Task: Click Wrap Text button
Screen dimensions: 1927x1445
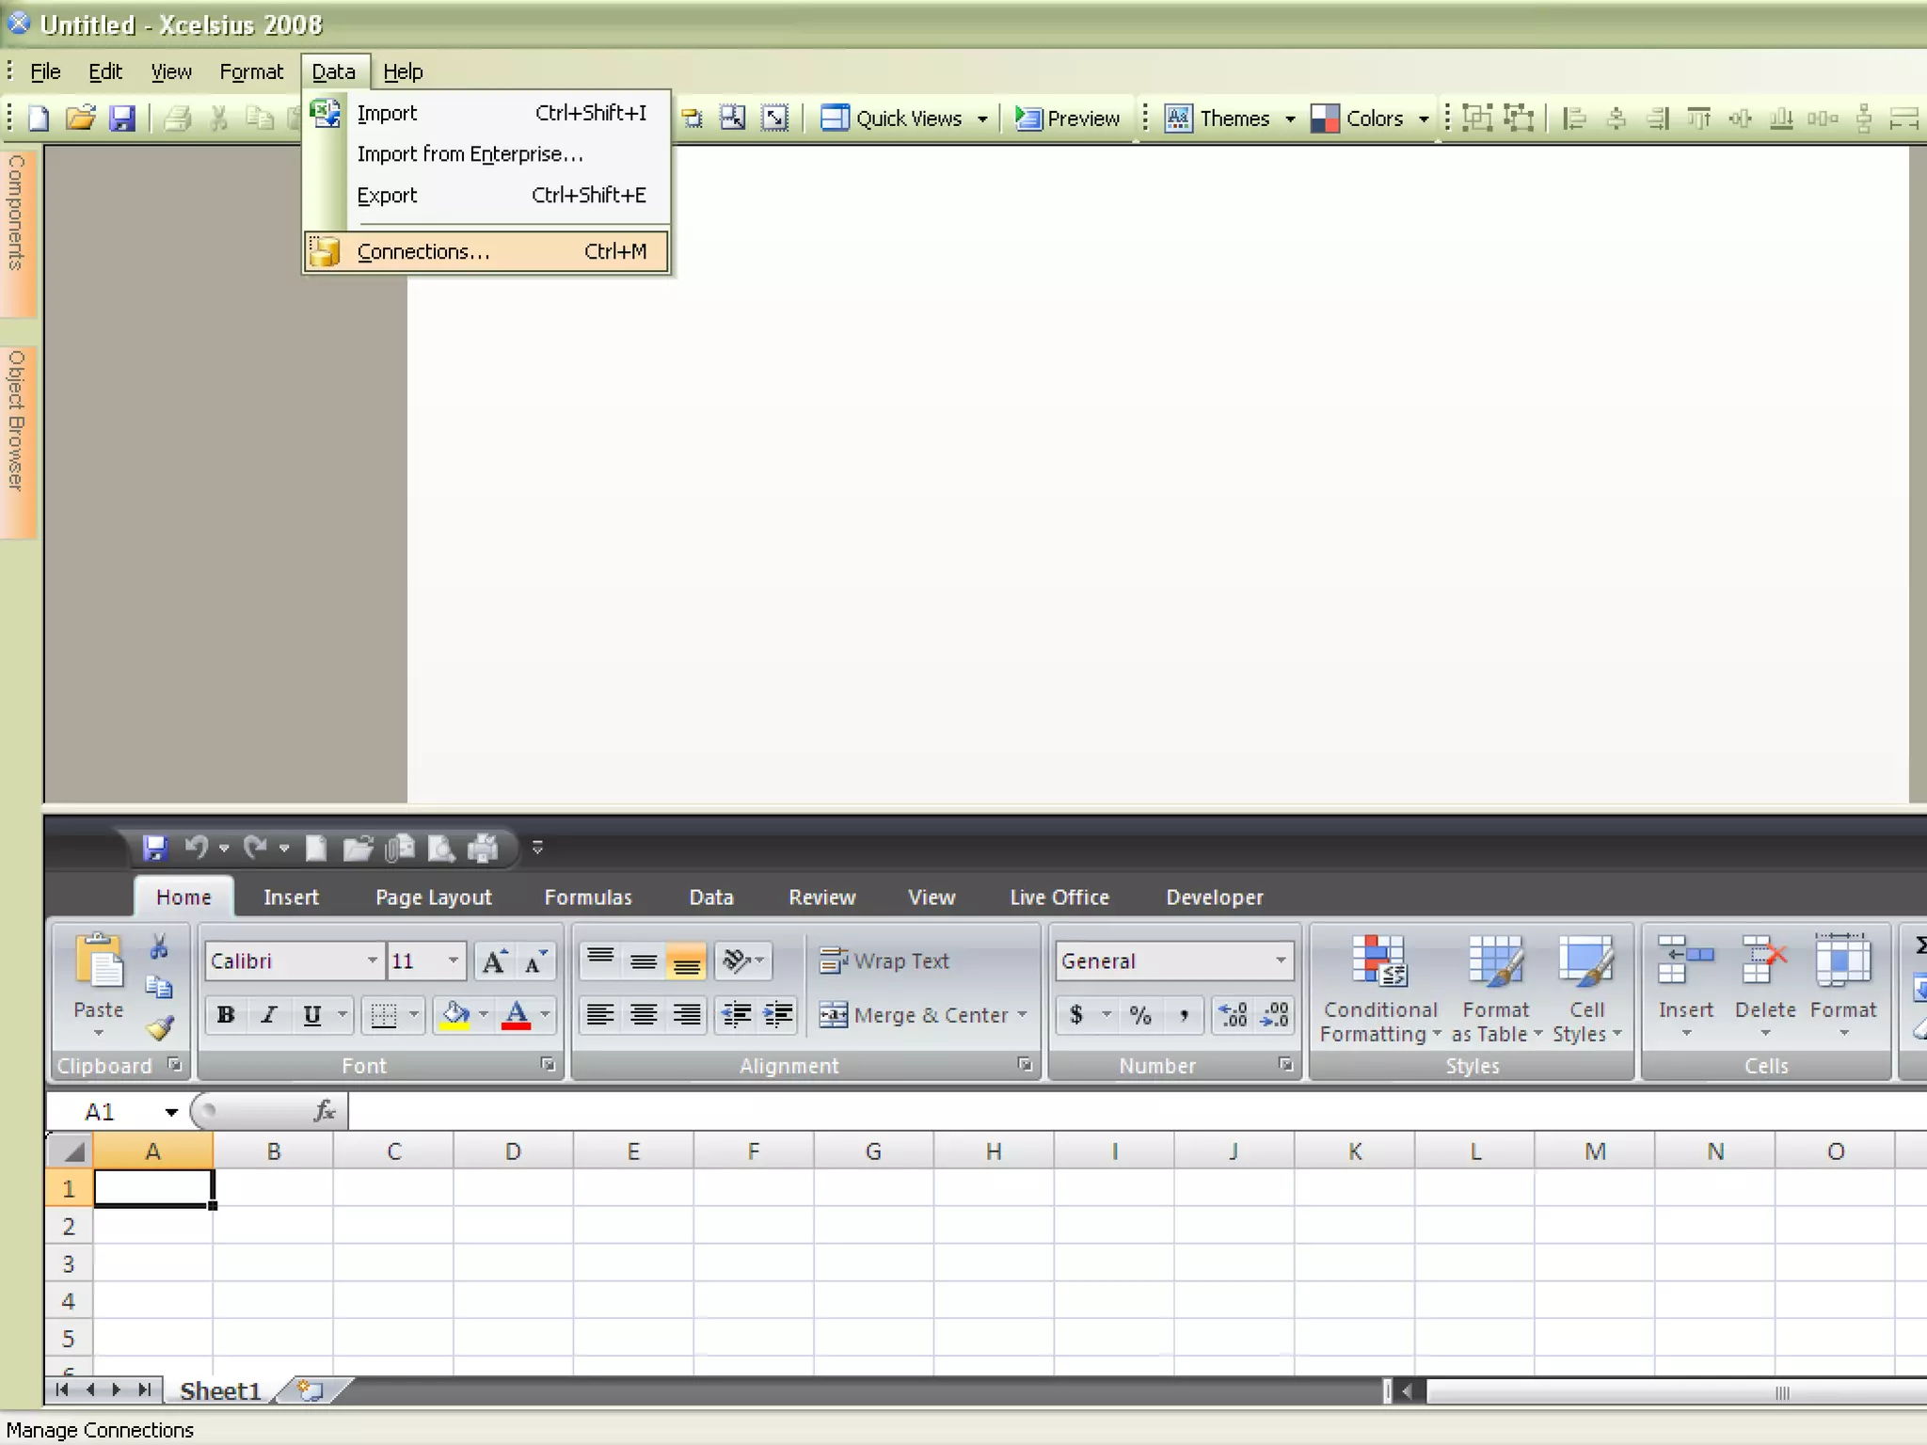Action: click(884, 961)
